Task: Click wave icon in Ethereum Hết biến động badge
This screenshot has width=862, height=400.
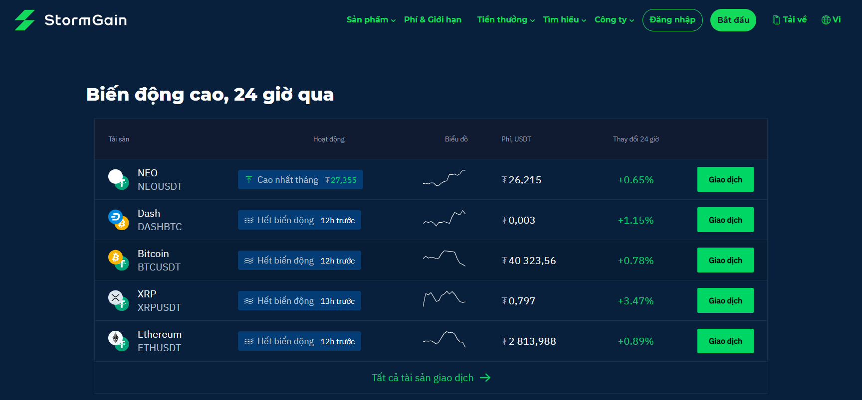Action: tap(249, 341)
